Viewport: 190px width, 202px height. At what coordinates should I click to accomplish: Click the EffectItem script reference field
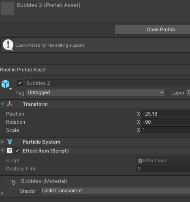(163, 161)
